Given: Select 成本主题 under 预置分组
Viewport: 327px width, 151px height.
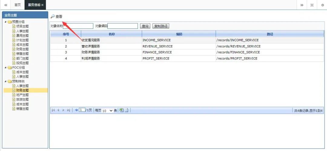Looking at the screenshot, I should point(22,45).
